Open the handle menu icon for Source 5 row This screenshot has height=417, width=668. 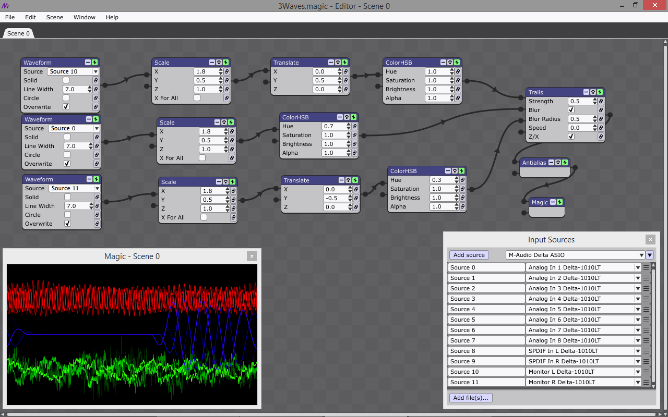coord(646,320)
